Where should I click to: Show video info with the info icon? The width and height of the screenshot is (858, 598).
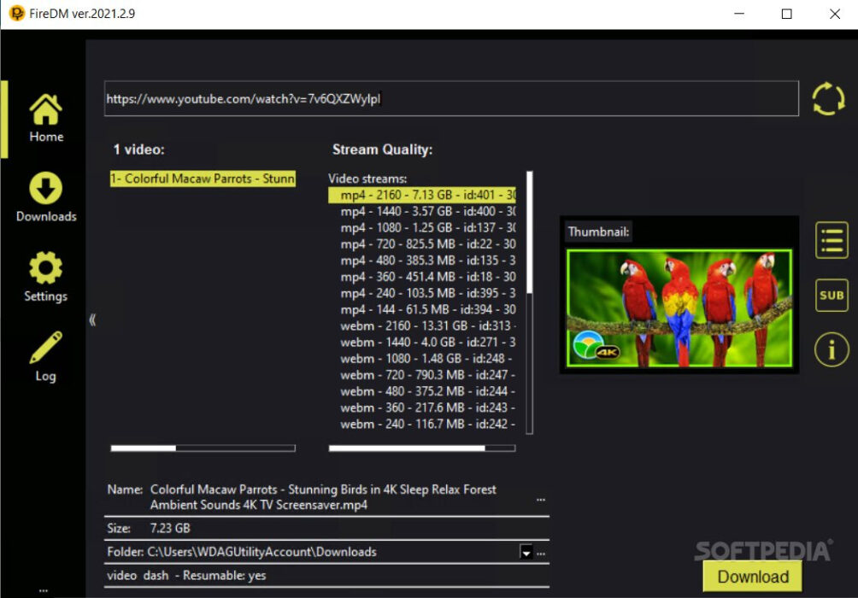pyautogui.click(x=830, y=349)
